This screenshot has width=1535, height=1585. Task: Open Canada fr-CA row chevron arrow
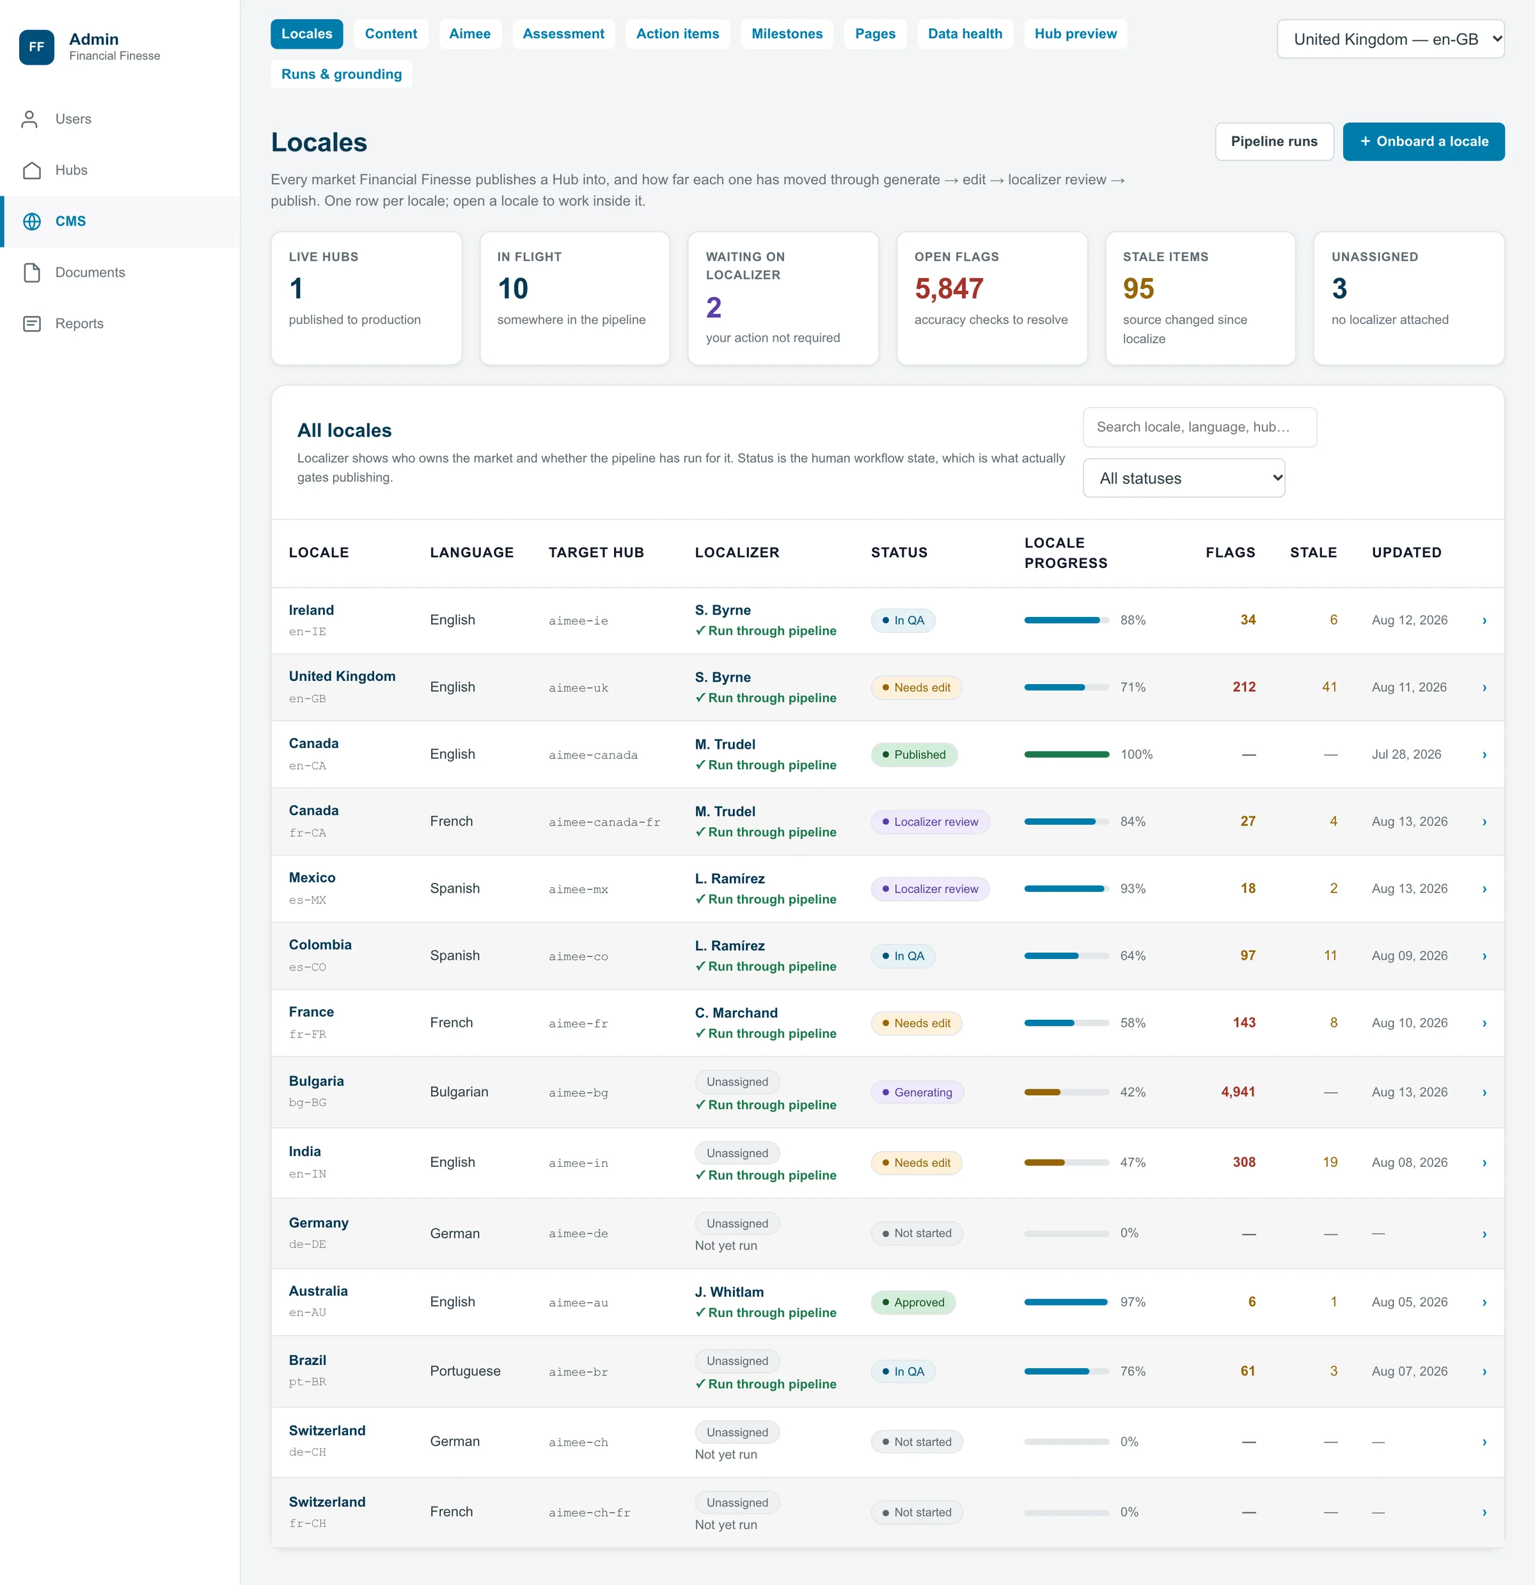click(x=1484, y=822)
